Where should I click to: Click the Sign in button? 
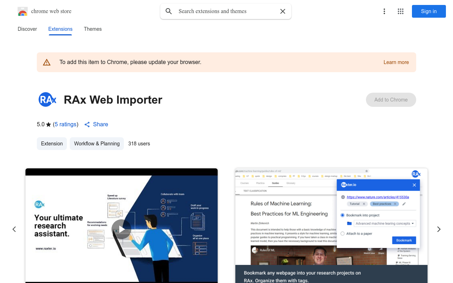tap(429, 11)
